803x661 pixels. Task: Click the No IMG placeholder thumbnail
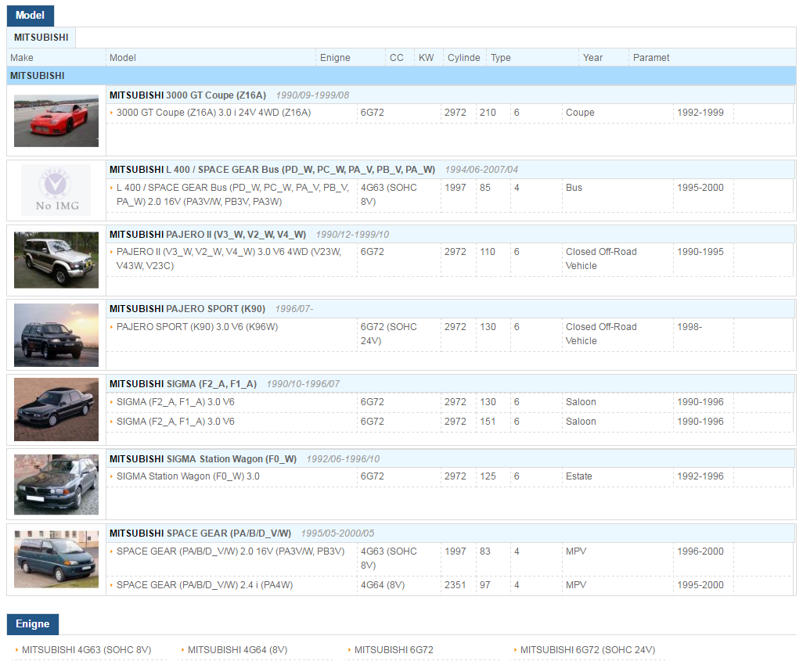coord(56,190)
